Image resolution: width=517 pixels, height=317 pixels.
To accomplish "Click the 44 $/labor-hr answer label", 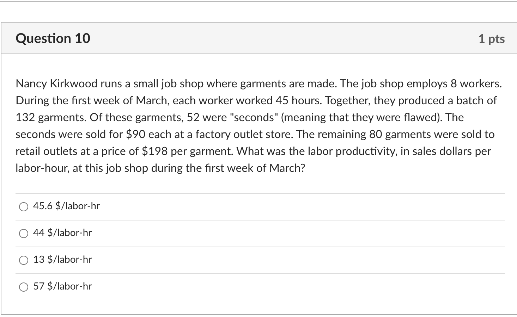I will [x=62, y=233].
